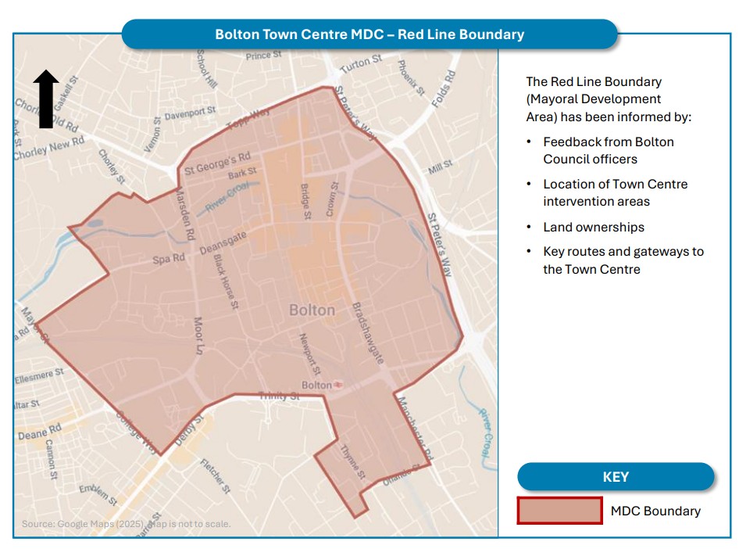Viewport: 739px width, 549px height.
Task: Select the Key routes and gateways bullet
Action: click(x=623, y=259)
